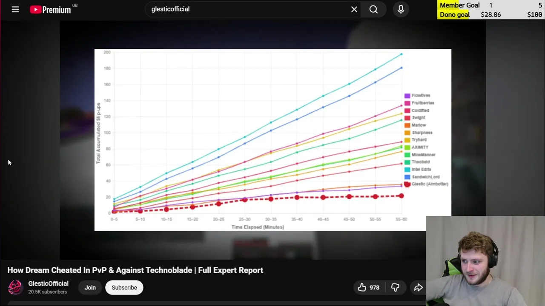Click the Dono goal overlay label

pos(455,14)
